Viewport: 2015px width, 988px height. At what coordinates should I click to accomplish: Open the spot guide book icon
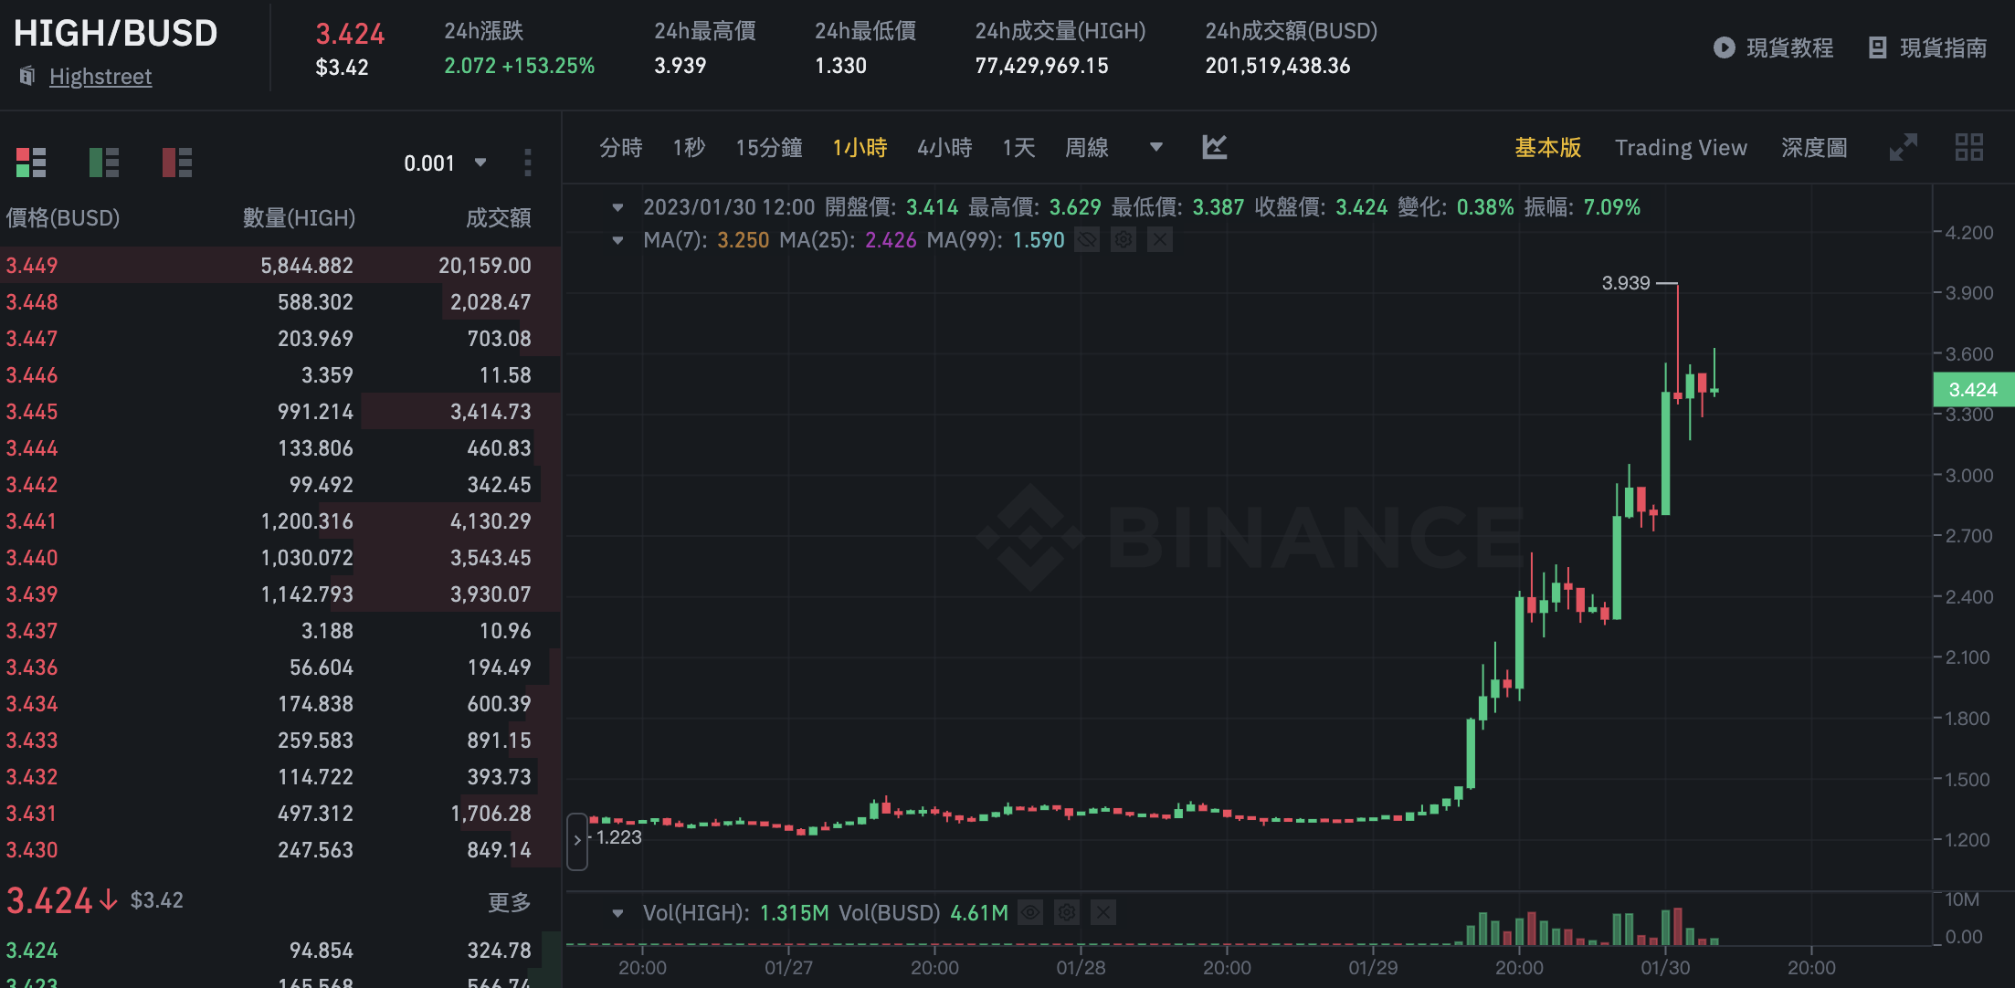click(1877, 47)
